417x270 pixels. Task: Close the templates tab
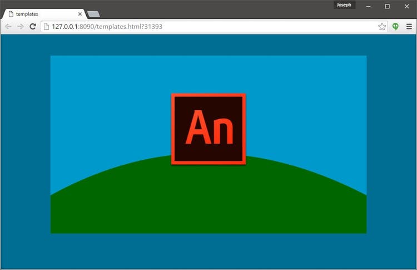point(80,14)
